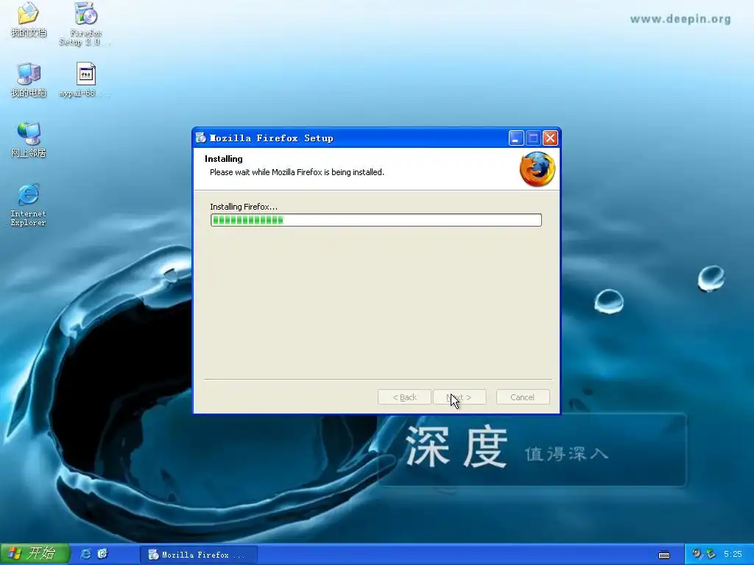Click the Show Desktop quick launch icon
Image resolution: width=754 pixels, height=565 pixels.
102,554
